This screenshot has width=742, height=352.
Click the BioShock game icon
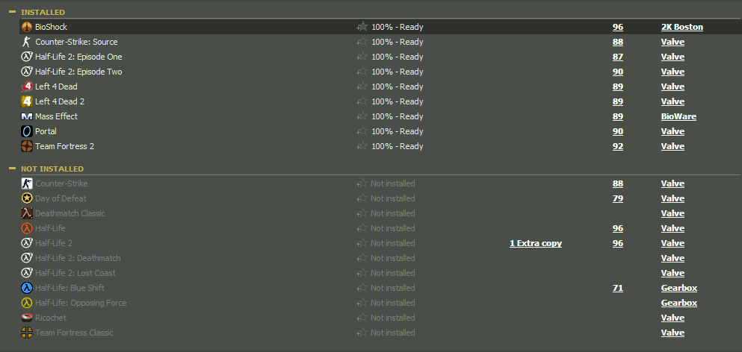[x=27, y=27]
